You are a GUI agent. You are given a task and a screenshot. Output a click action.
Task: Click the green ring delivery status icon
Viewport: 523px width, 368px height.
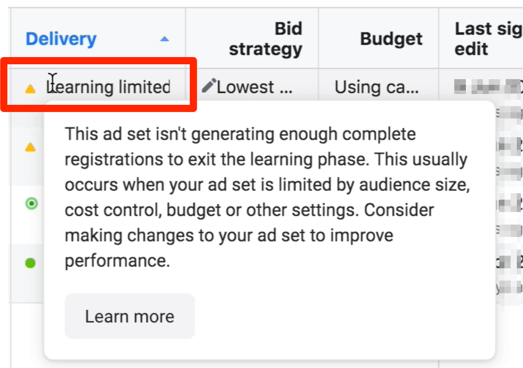[x=31, y=204]
